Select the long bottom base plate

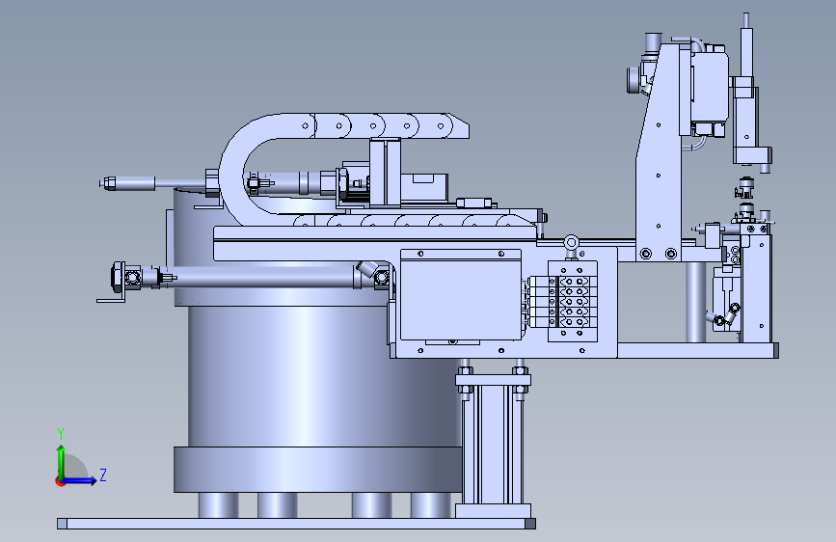coord(296,524)
